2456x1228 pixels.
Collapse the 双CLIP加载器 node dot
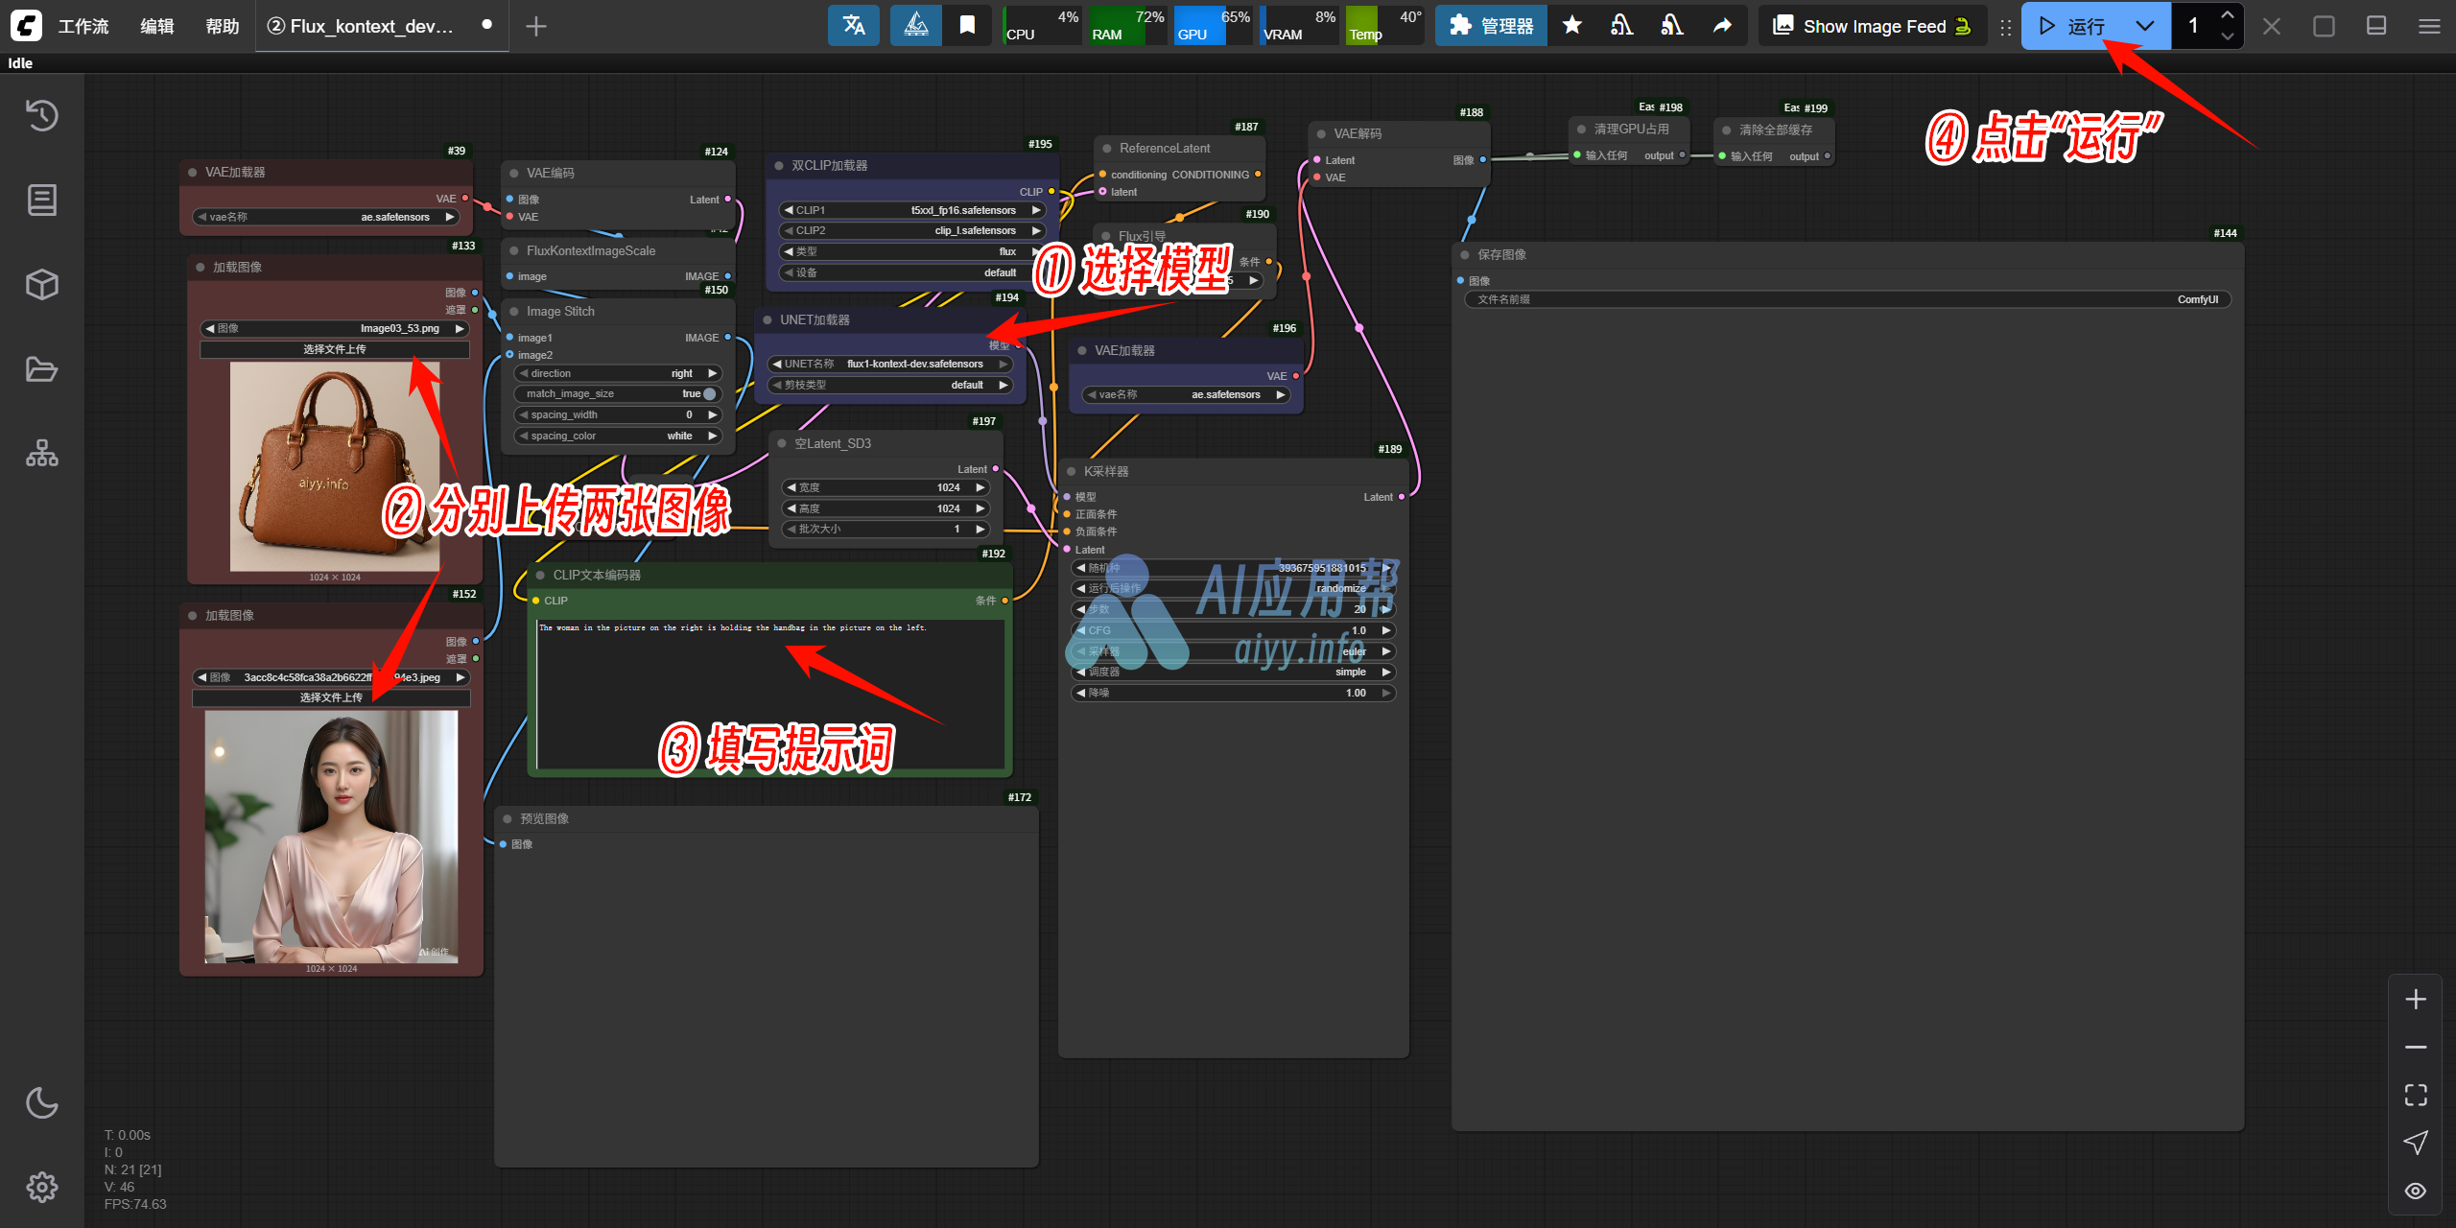coord(779,165)
